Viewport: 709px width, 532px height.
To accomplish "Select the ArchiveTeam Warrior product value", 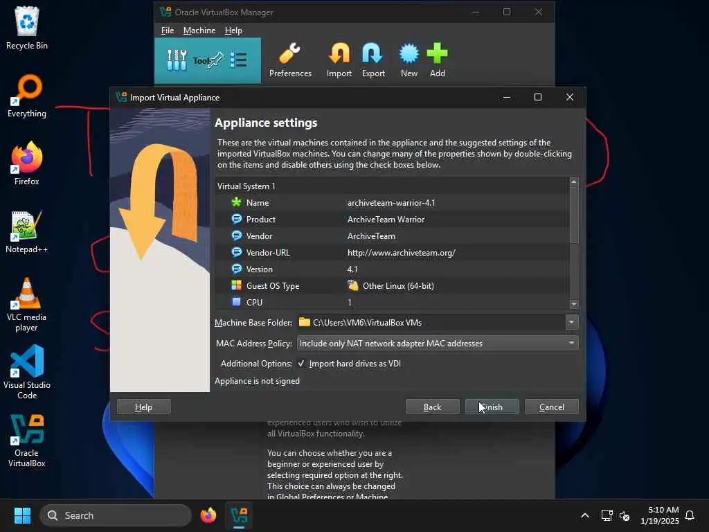I will [x=386, y=220].
